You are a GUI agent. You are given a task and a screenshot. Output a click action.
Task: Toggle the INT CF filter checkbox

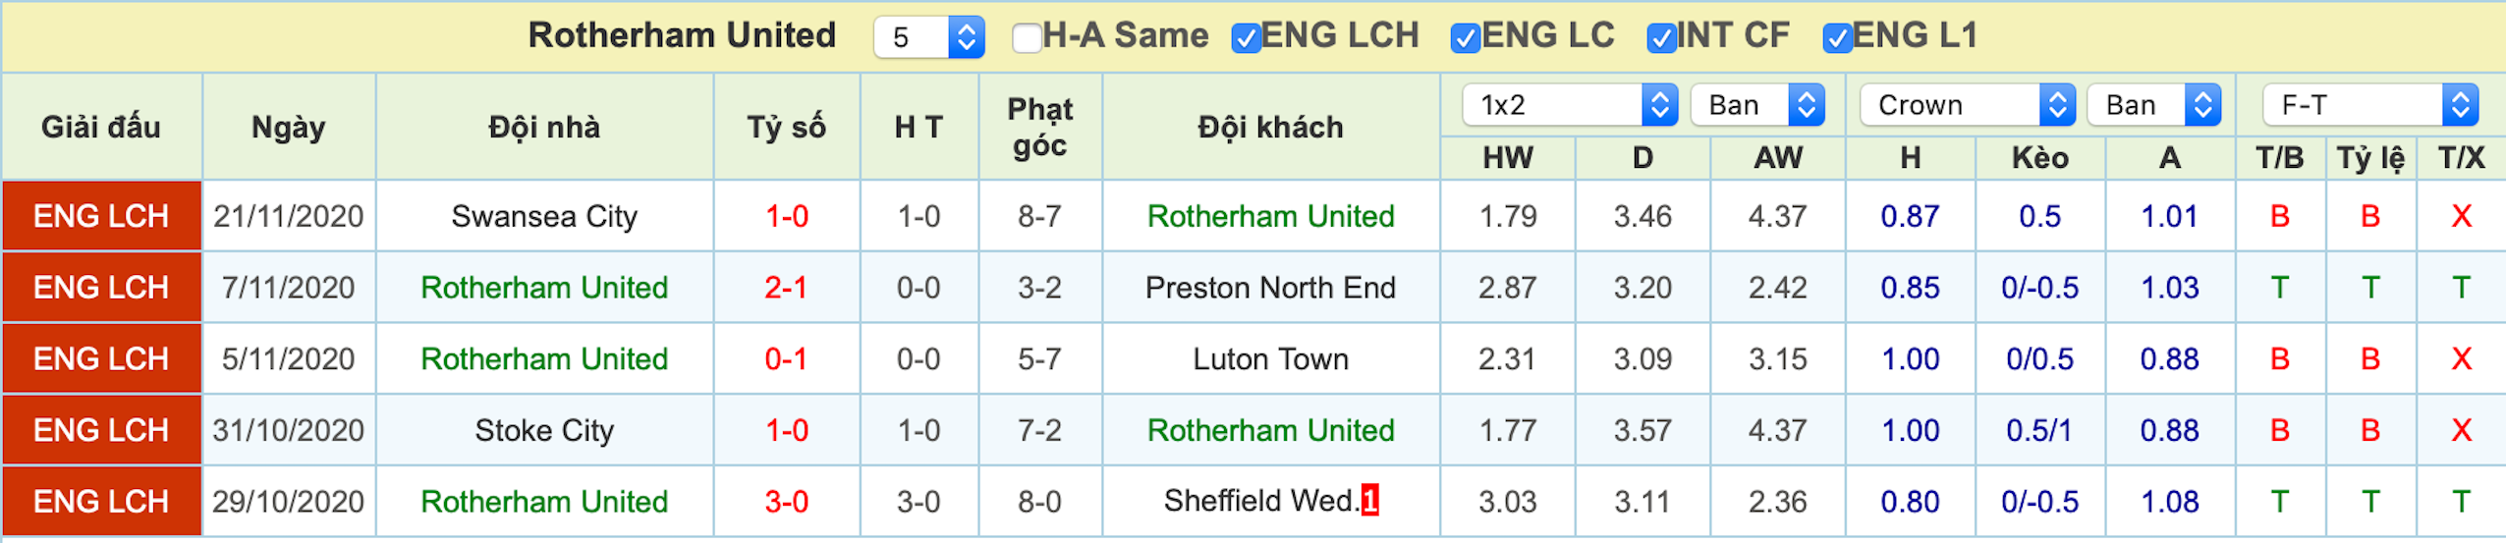1661,38
